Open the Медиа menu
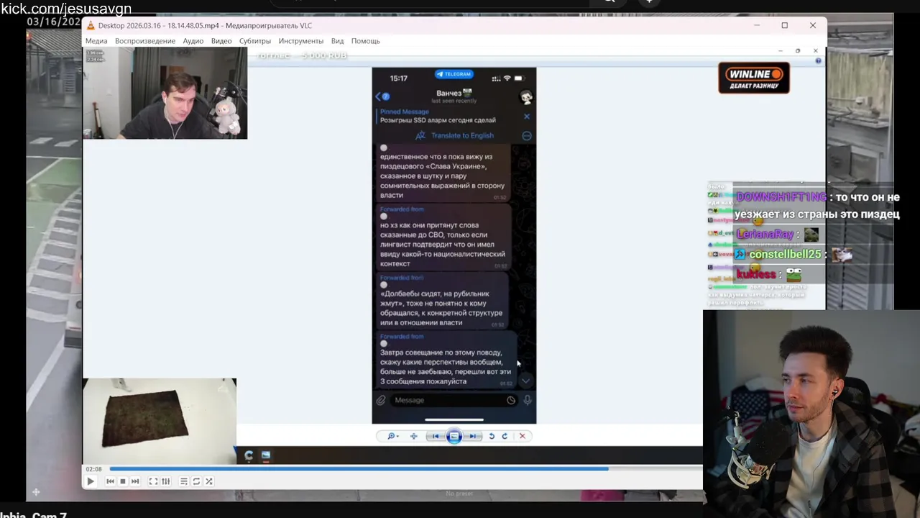The height and width of the screenshot is (518, 920). (x=96, y=41)
